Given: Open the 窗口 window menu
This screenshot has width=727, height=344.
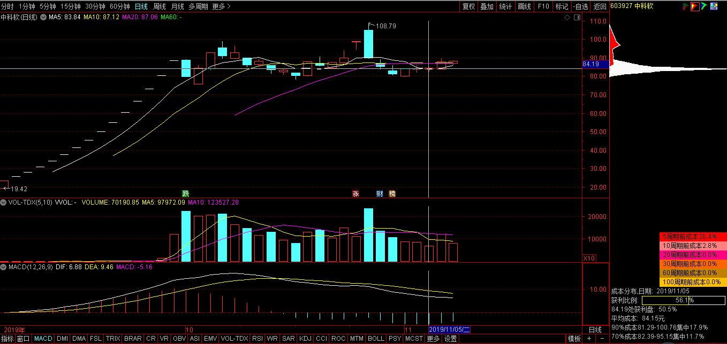Looking at the screenshot, I should (x=23, y=339).
